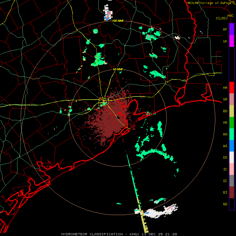The height and width of the screenshot is (236, 236).
Task: Select the DS white legend swatch
Action: click(x=232, y=157)
